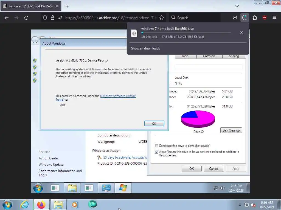
Task: Launch Internet Explorer from the taskbar
Action: (x=24, y=205)
